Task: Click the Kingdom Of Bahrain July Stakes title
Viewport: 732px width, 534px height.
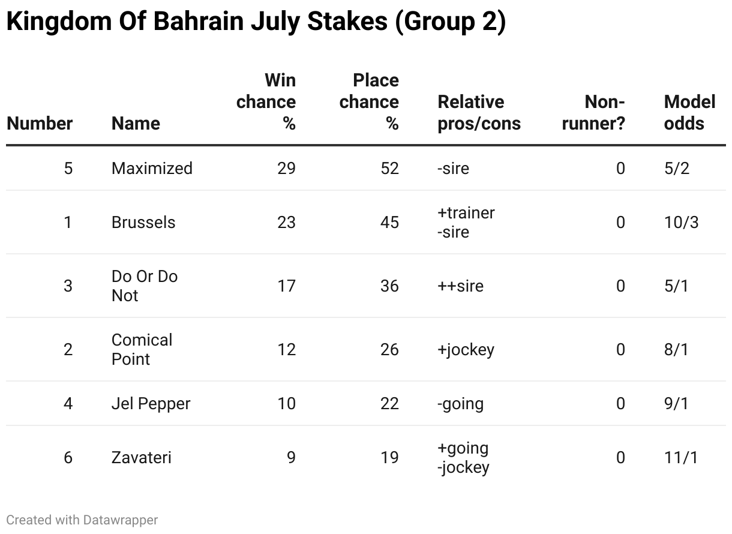Action: point(256,22)
